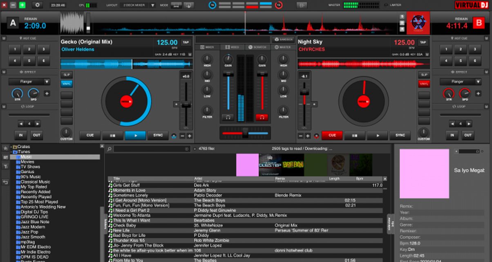
Task: Toggle Vinyl mode on deck A
Action: coord(66,84)
